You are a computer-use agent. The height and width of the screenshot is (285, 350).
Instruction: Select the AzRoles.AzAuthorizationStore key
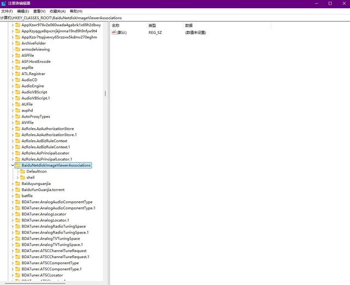[x=48, y=129]
